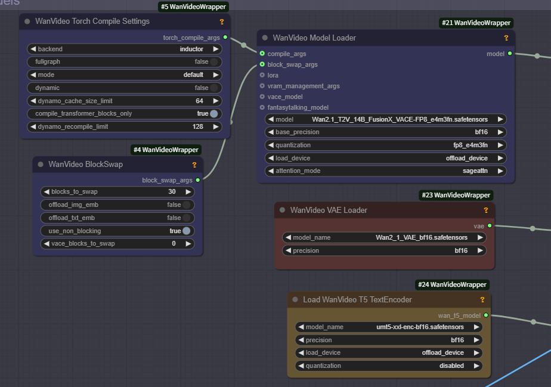Click the wan_t5_model output connector
Image resolution: width=551 pixels, height=387 pixels.
(x=486, y=315)
